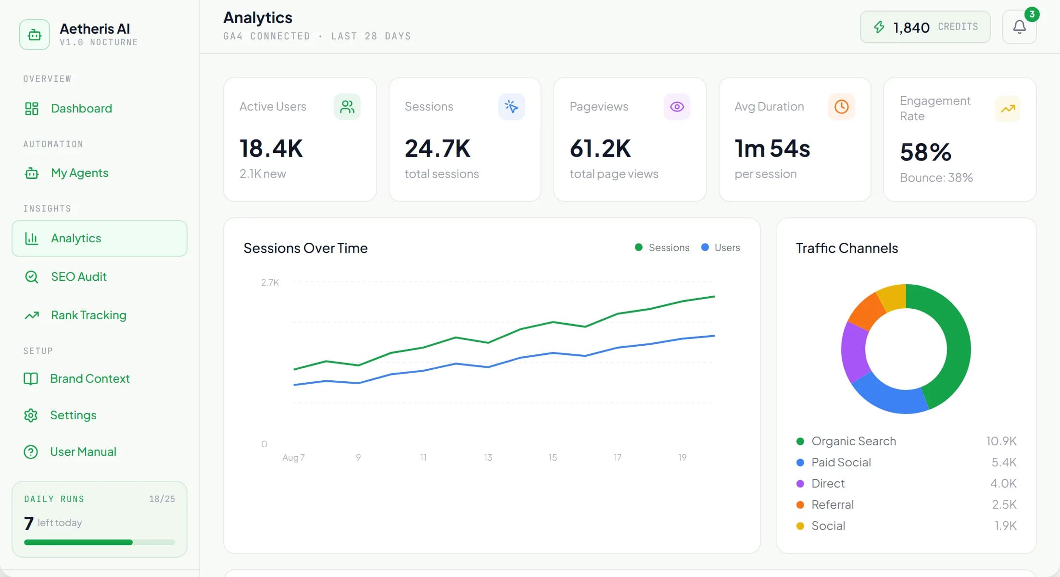The image size is (1060, 577).
Task: Click the 61.2K Pageviews value
Action: point(600,149)
